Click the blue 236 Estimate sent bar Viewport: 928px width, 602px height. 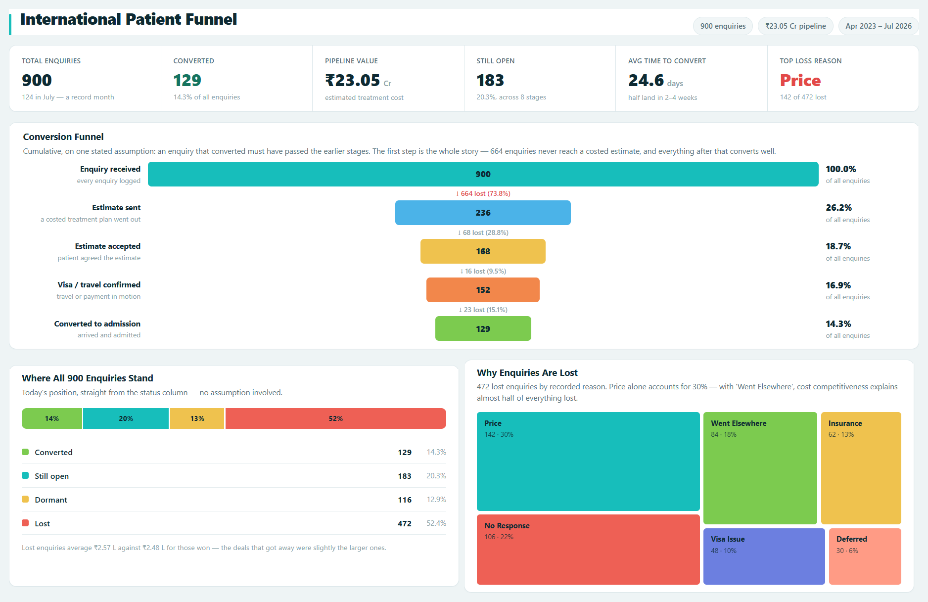(483, 213)
